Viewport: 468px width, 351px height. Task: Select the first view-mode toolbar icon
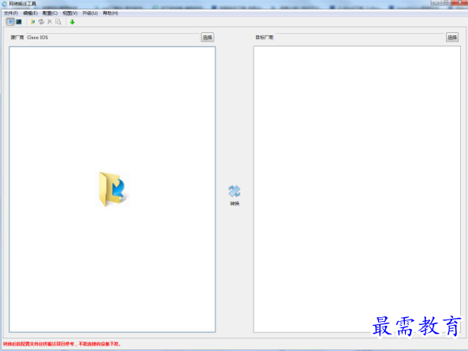click(10, 22)
